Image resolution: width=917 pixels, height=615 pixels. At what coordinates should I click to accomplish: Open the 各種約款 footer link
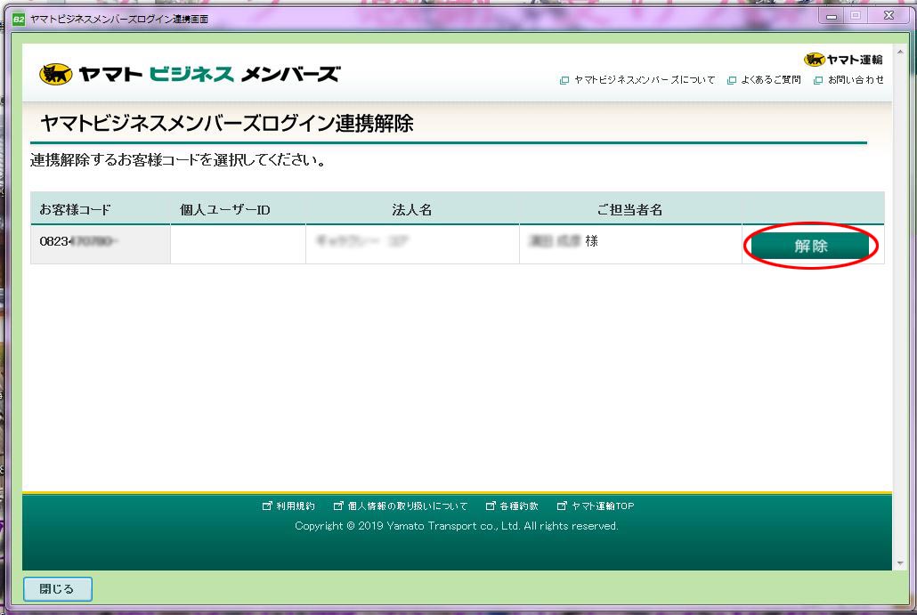[x=519, y=506]
